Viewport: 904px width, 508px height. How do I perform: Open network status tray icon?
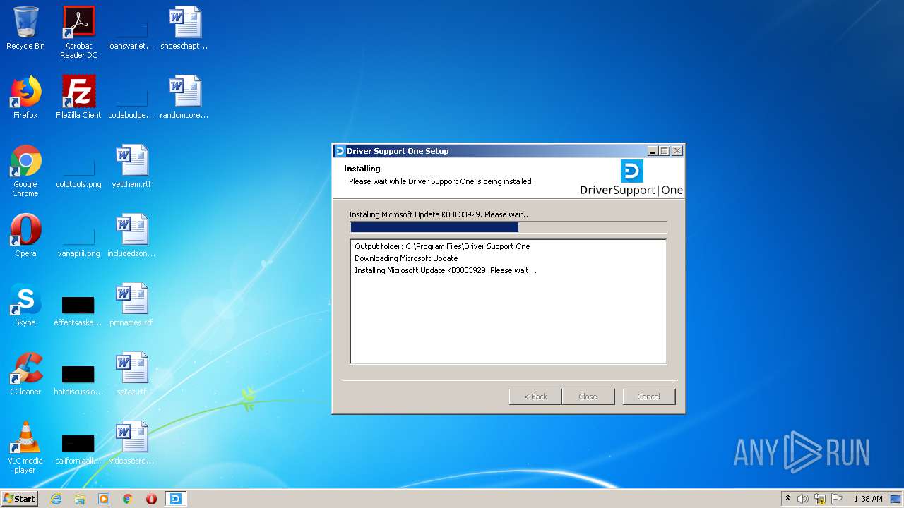click(820, 499)
